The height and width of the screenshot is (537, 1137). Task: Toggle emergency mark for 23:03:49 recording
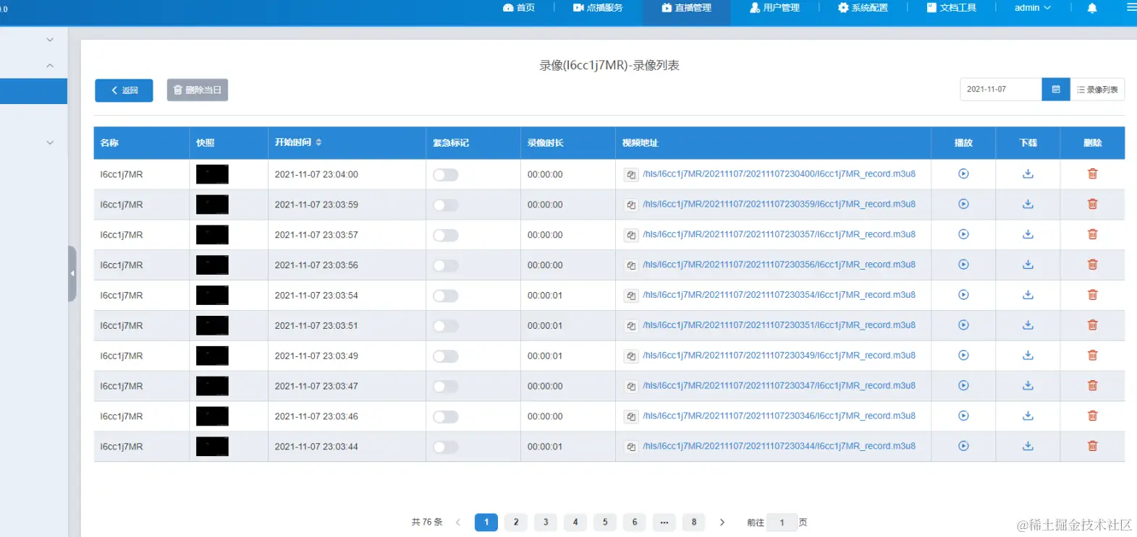pyautogui.click(x=446, y=356)
